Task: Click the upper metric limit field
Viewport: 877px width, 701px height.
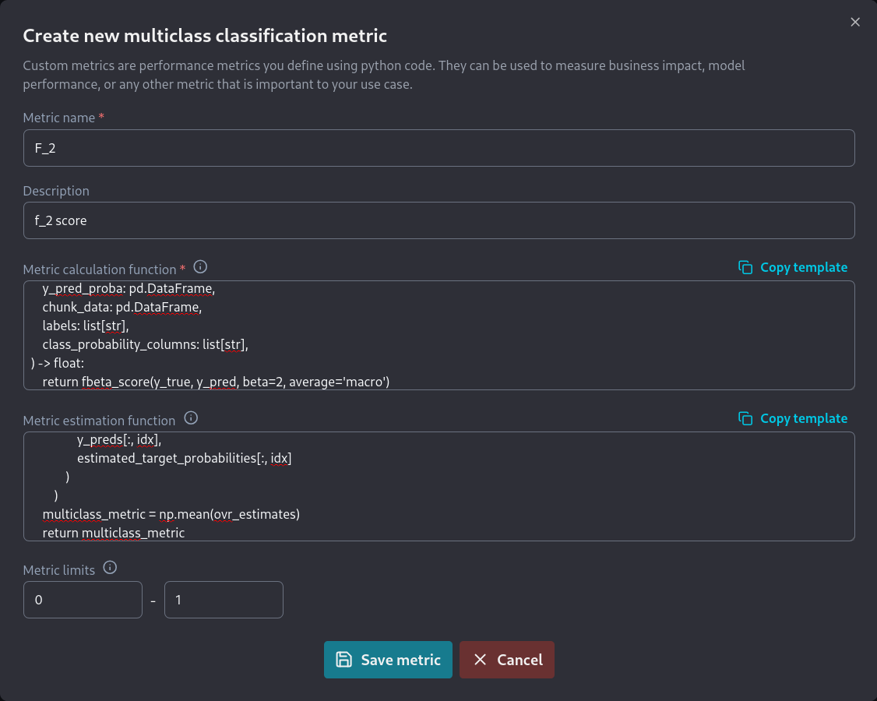Action: [x=224, y=600]
